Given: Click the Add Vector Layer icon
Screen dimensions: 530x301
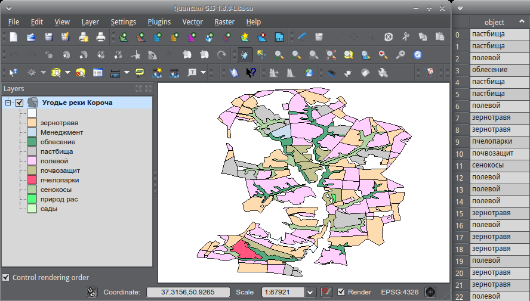Looking at the screenshot, I should point(124,37).
